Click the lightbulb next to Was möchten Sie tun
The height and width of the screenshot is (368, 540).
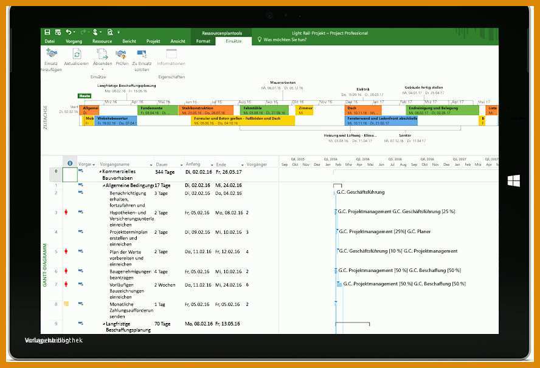click(x=260, y=39)
